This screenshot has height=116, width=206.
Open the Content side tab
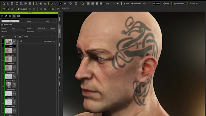pos(60,18)
